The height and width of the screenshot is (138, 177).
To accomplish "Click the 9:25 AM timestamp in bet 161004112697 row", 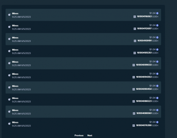I will 21,29.
